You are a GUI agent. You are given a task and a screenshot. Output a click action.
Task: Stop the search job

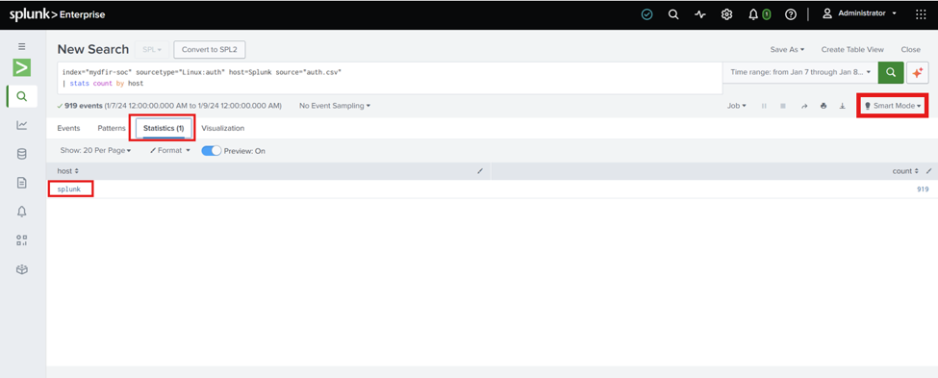click(782, 106)
